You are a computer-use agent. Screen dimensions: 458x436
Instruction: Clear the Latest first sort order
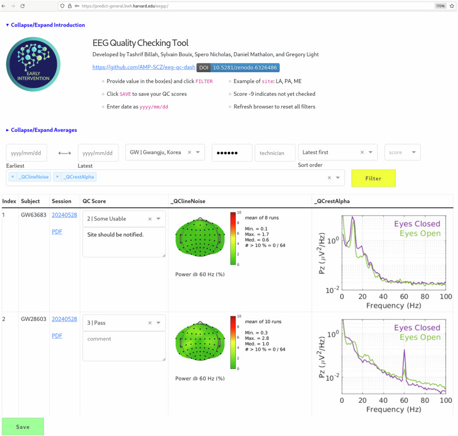tap(362, 152)
